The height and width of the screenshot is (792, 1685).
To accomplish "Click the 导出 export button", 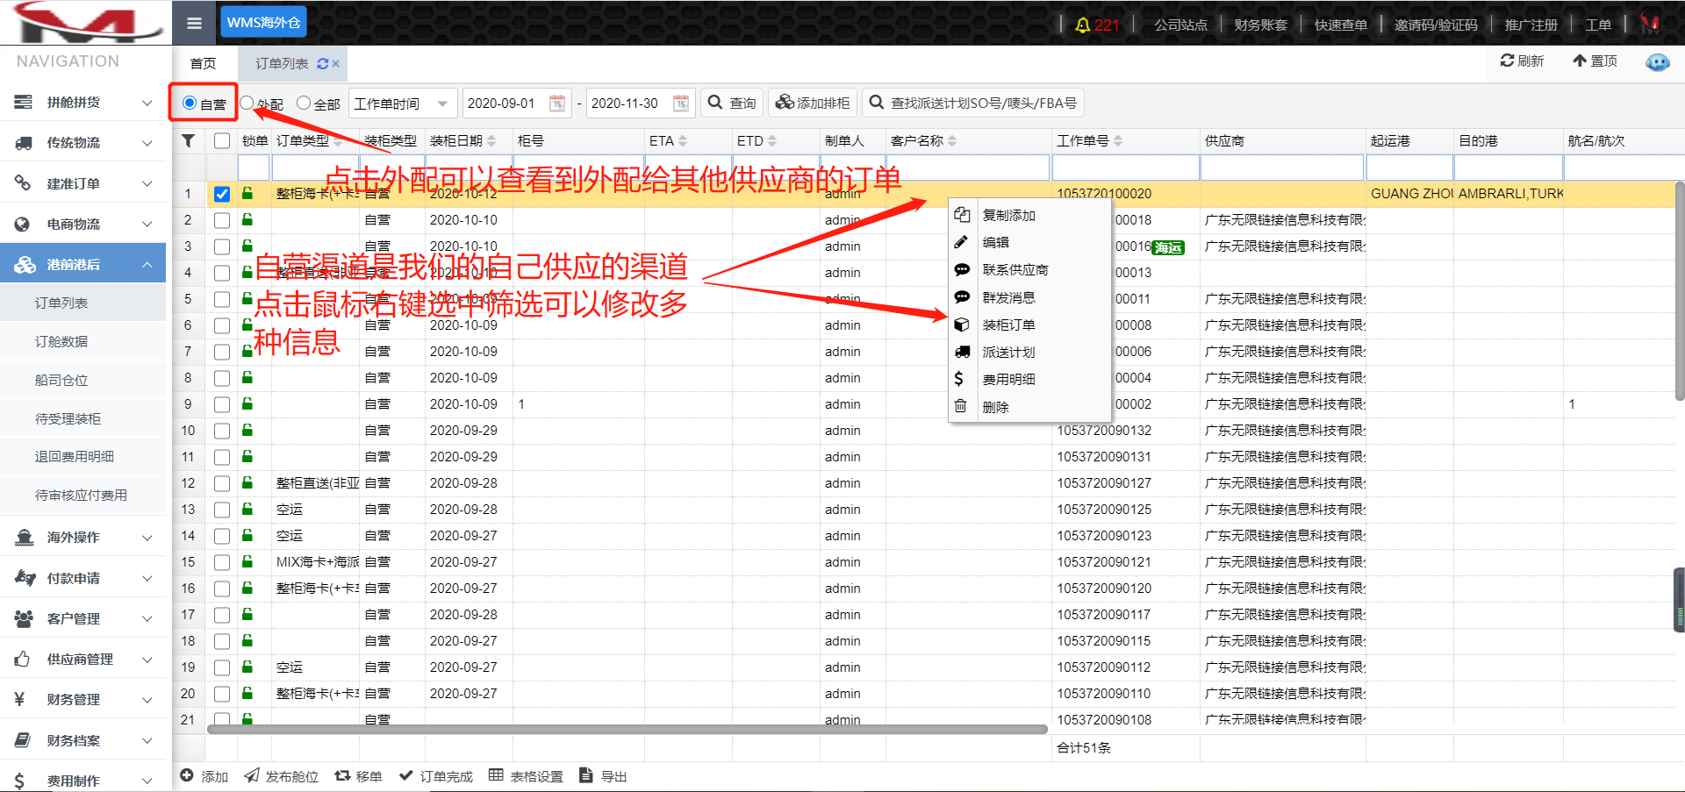I will (x=604, y=776).
